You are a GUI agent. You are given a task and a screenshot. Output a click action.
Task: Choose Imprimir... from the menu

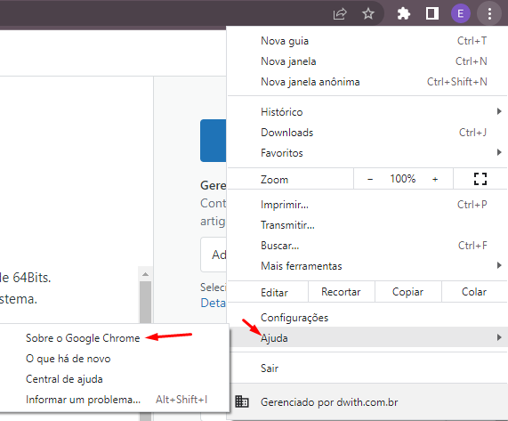tap(367, 205)
